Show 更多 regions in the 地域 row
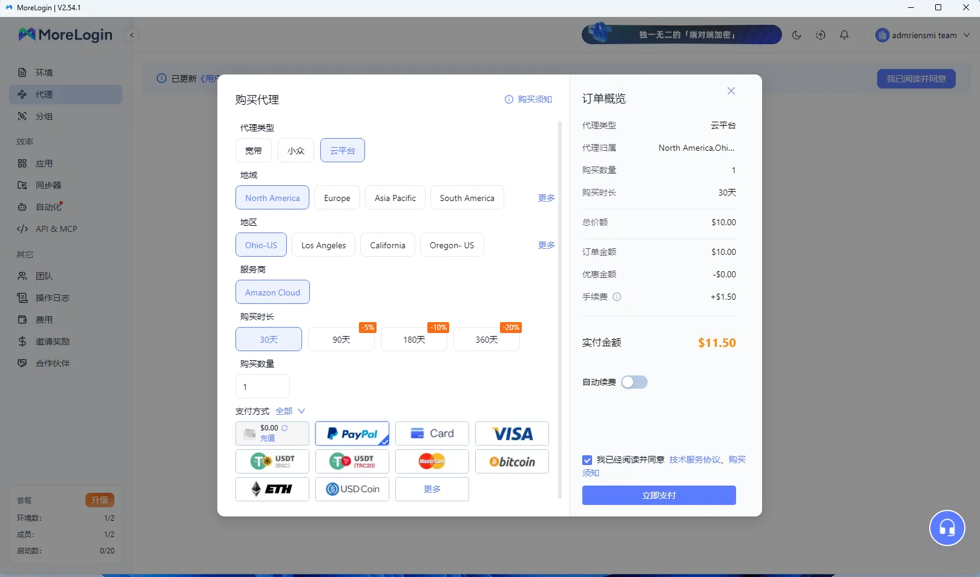 point(547,198)
